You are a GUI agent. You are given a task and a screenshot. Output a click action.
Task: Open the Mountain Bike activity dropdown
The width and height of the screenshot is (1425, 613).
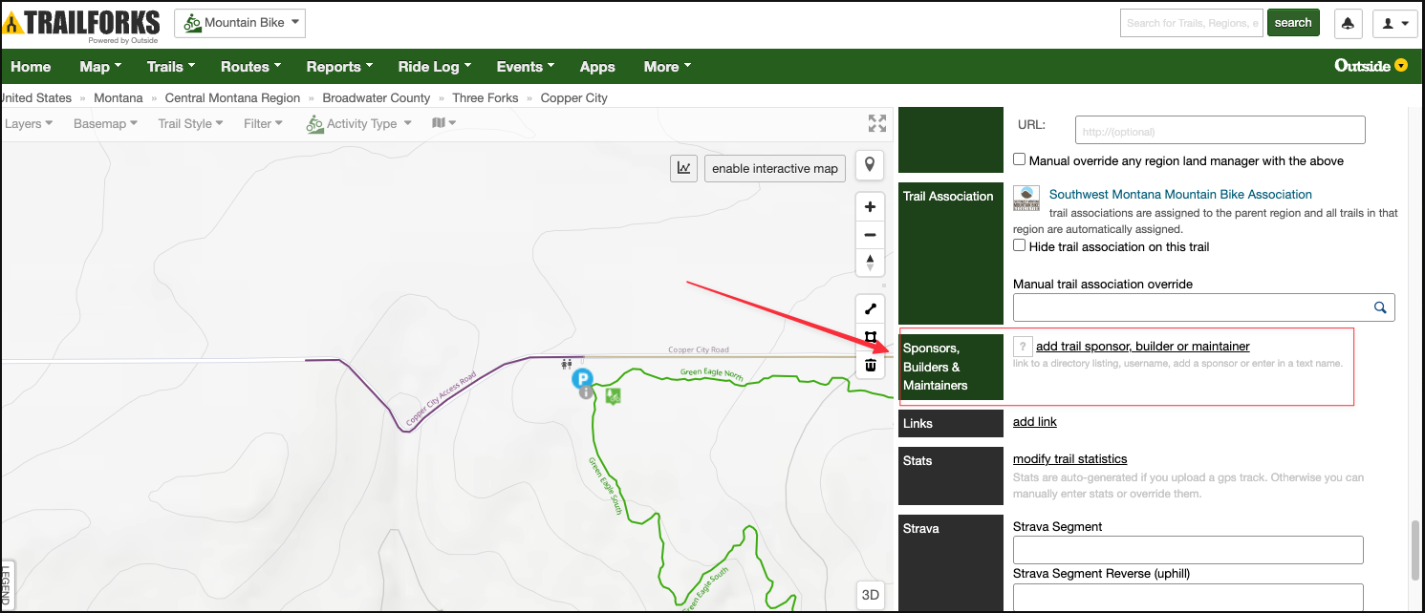[240, 23]
